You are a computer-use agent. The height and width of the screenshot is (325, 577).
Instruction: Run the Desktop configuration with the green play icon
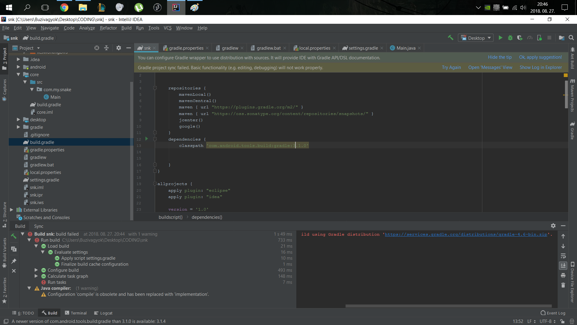point(500,38)
